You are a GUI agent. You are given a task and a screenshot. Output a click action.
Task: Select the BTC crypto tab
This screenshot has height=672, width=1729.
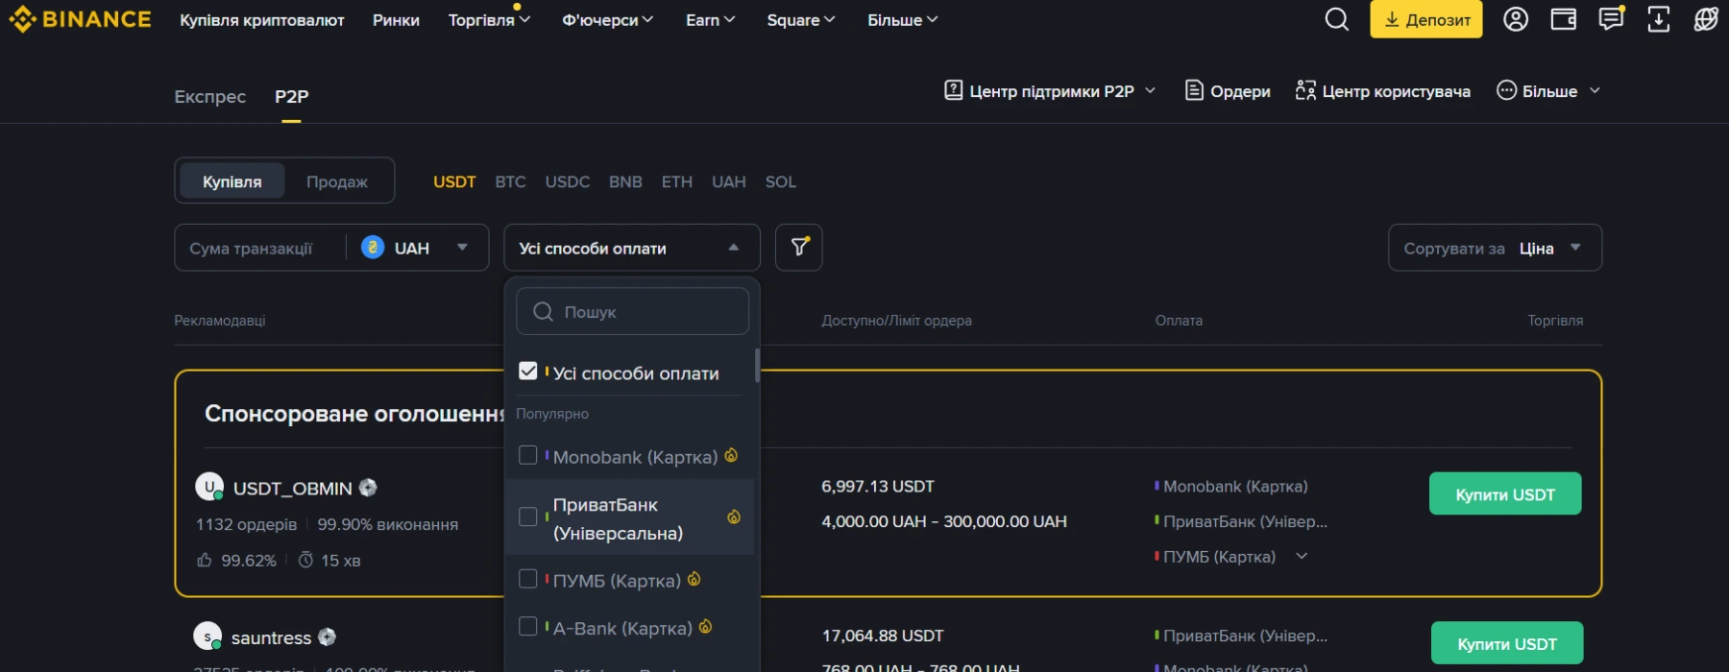coord(510,181)
